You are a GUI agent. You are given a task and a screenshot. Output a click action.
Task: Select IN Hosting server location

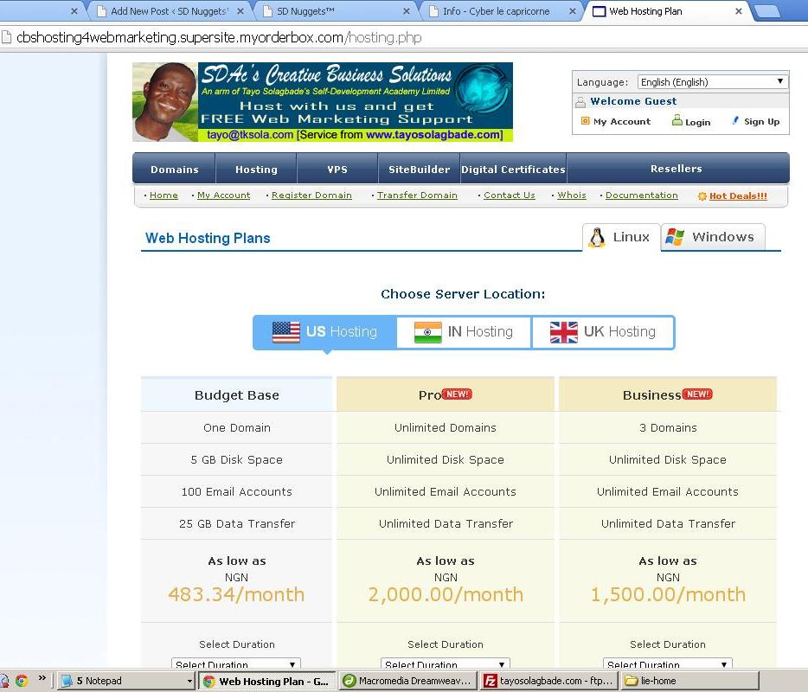pyautogui.click(x=464, y=332)
